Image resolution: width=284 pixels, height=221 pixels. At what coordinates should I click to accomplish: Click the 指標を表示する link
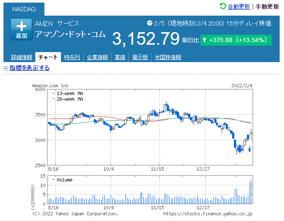[x=30, y=68]
